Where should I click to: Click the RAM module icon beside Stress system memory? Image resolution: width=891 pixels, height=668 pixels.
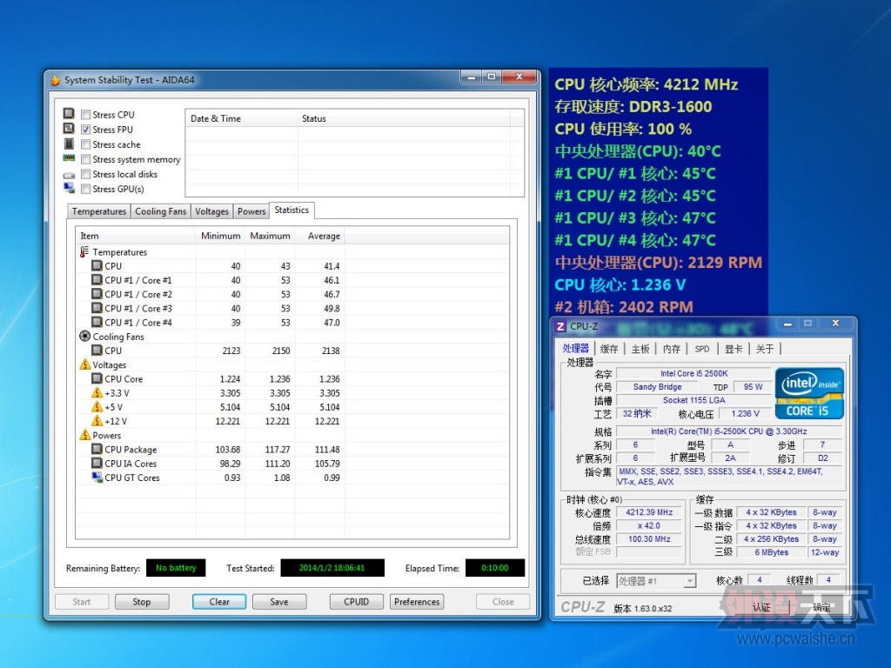(69, 158)
